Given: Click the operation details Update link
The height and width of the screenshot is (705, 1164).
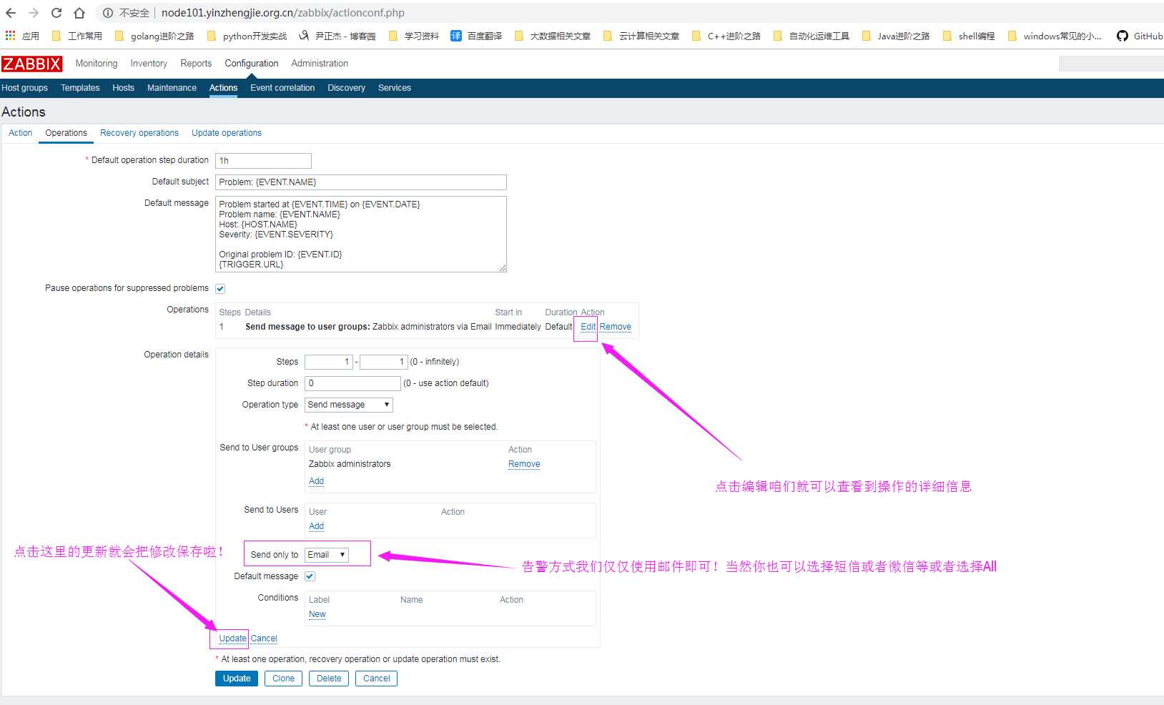Looking at the screenshot, I should coord(232,639).
